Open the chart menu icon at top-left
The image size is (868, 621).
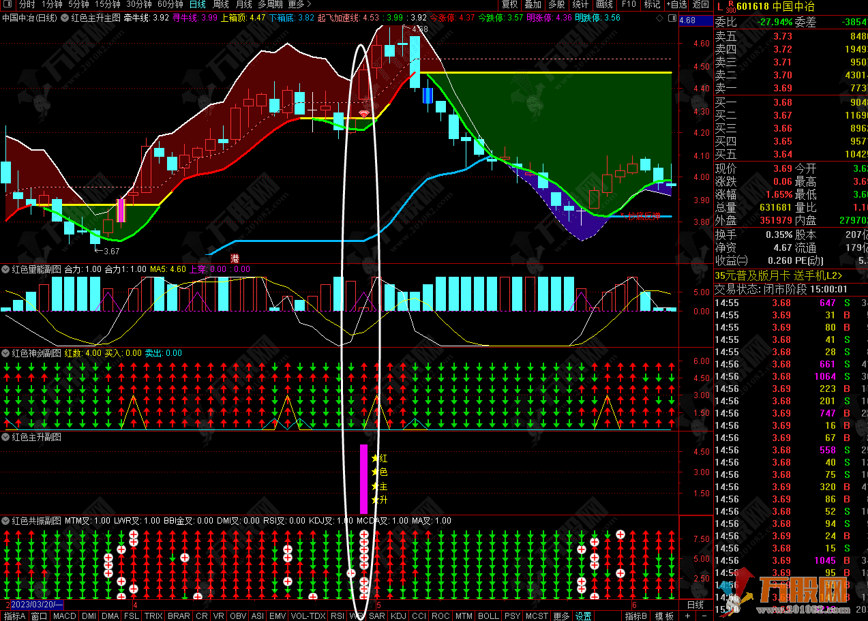pyautogui.click(x=7, y=4)
